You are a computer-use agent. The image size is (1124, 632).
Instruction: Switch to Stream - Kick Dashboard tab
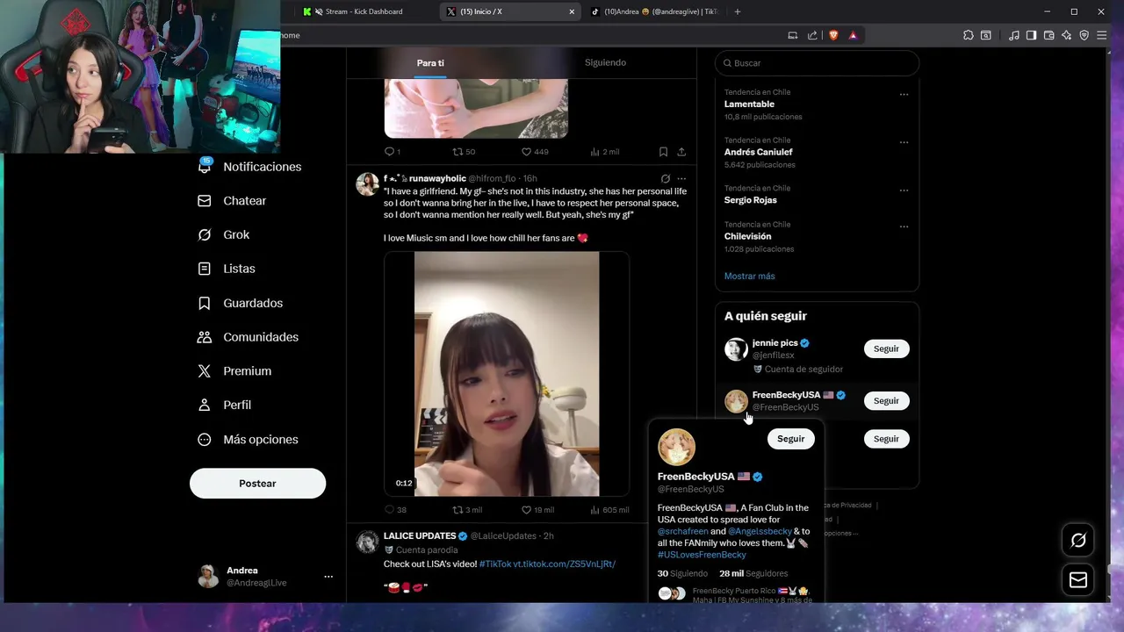coord(364,11)
